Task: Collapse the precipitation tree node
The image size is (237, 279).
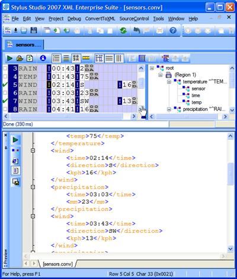Action: [169, 109]
